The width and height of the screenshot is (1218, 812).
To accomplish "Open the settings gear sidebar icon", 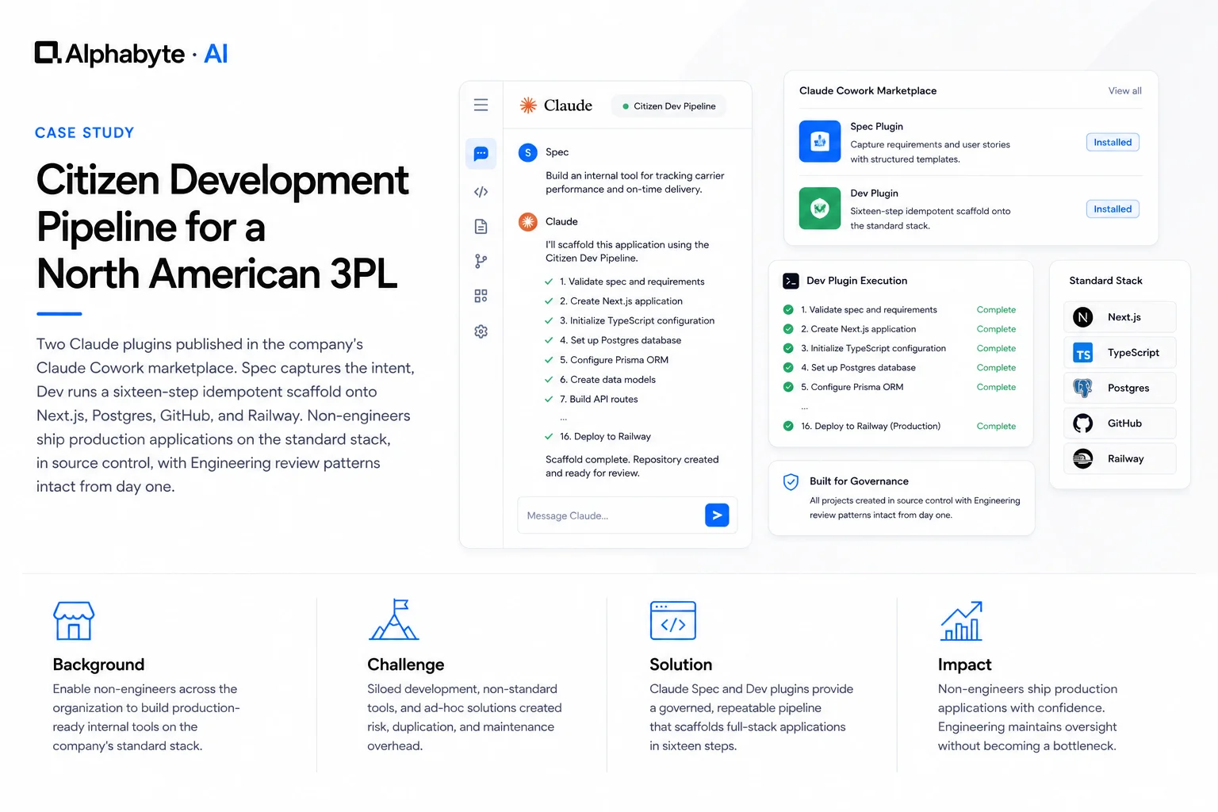I will [x=481, y=331].
